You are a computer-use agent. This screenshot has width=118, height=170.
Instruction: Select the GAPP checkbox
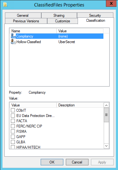click(13, 136)
